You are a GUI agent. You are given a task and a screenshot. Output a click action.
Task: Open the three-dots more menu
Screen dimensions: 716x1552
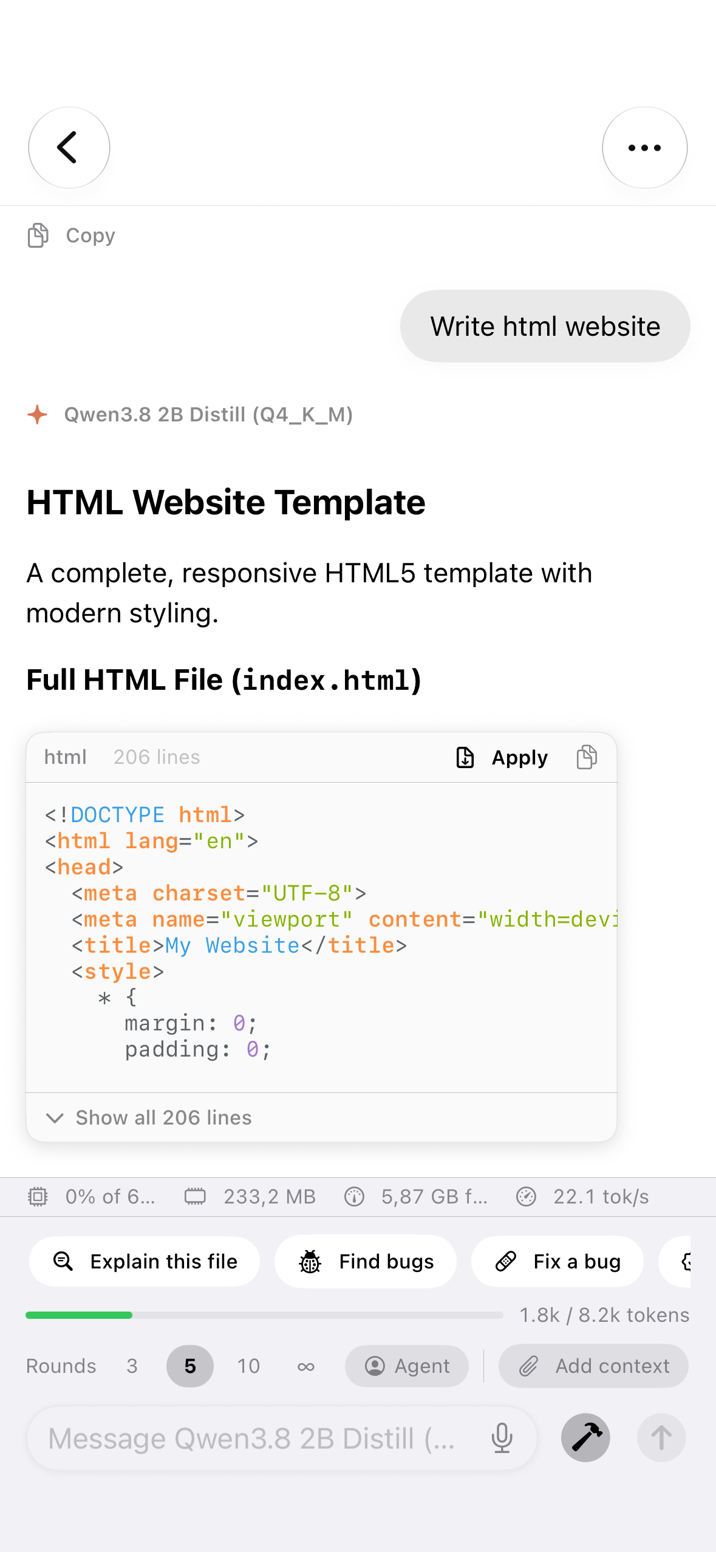point(644,148)
